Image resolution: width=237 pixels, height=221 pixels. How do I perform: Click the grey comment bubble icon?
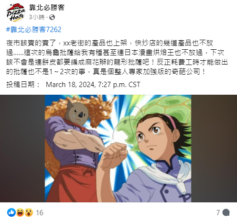point(226,212)
